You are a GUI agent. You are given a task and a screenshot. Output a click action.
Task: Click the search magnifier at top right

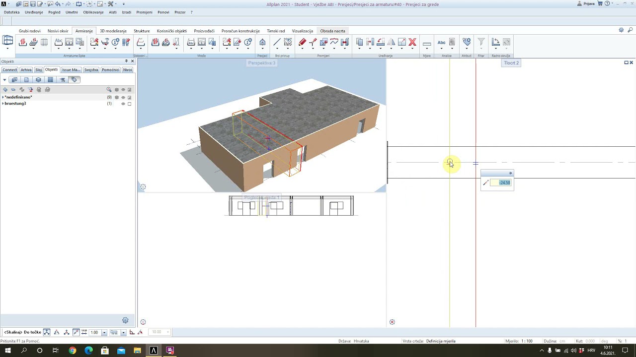(630, 30)
